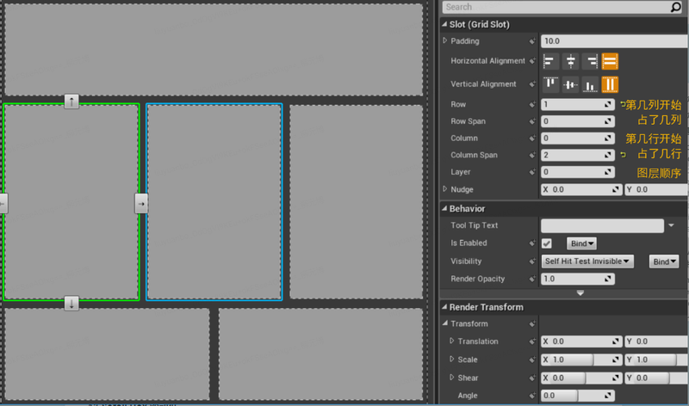Click the right arrow handle on selected widget
689x406 pixels.
point(141,204)
